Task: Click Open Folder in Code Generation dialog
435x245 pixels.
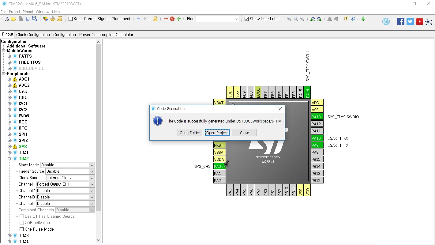Action: pos(190,133)
